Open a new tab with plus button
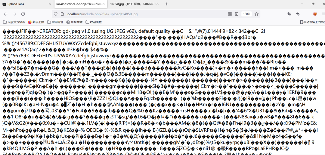Screen dimensions: 325x155 (x=166, y=4)
